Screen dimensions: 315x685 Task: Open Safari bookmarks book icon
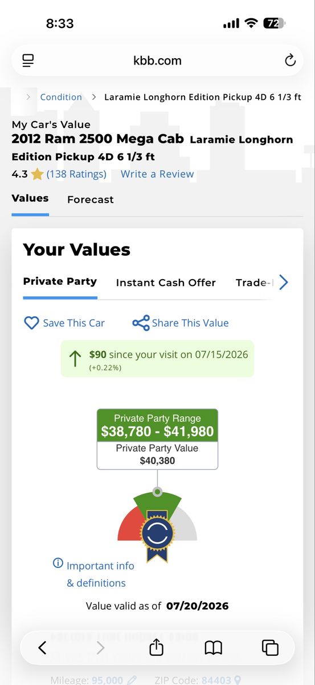(213, 648)
